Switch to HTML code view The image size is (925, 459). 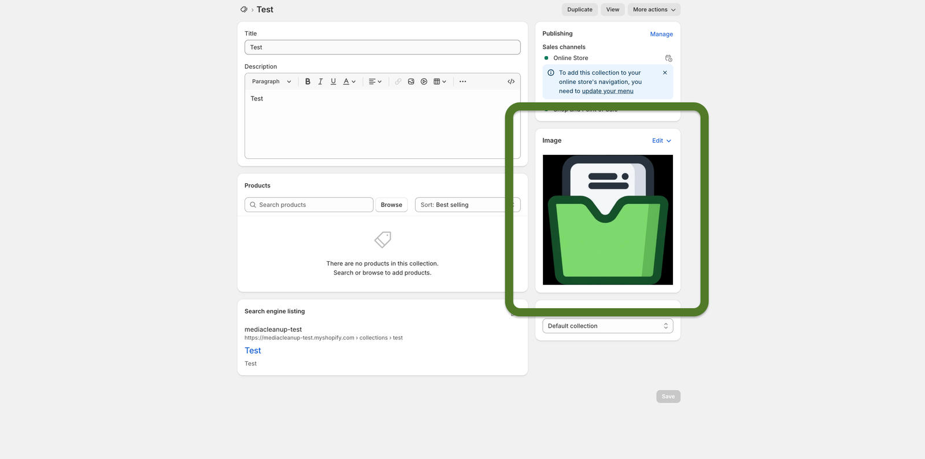[511, 82]
